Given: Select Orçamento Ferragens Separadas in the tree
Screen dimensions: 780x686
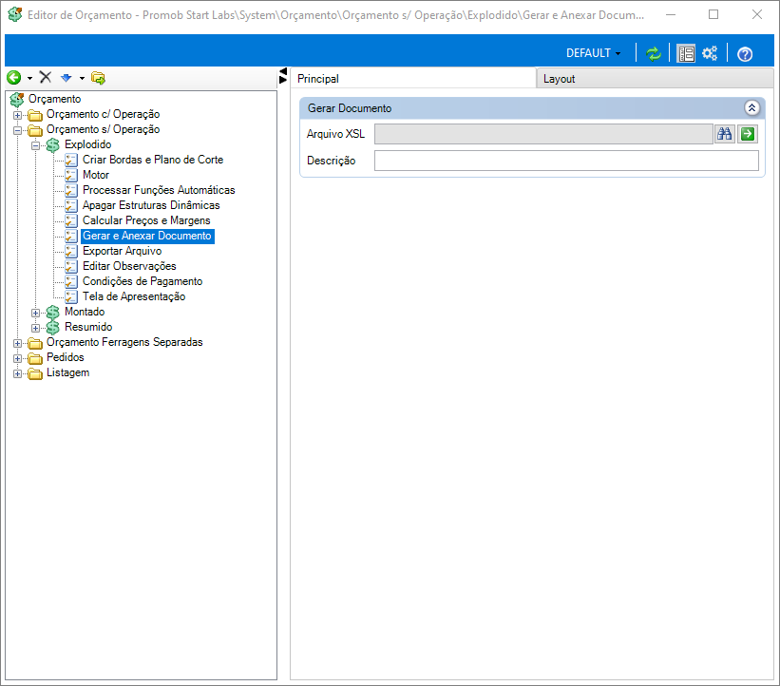Looking at the screenshot, I should (x=124, y=342).
